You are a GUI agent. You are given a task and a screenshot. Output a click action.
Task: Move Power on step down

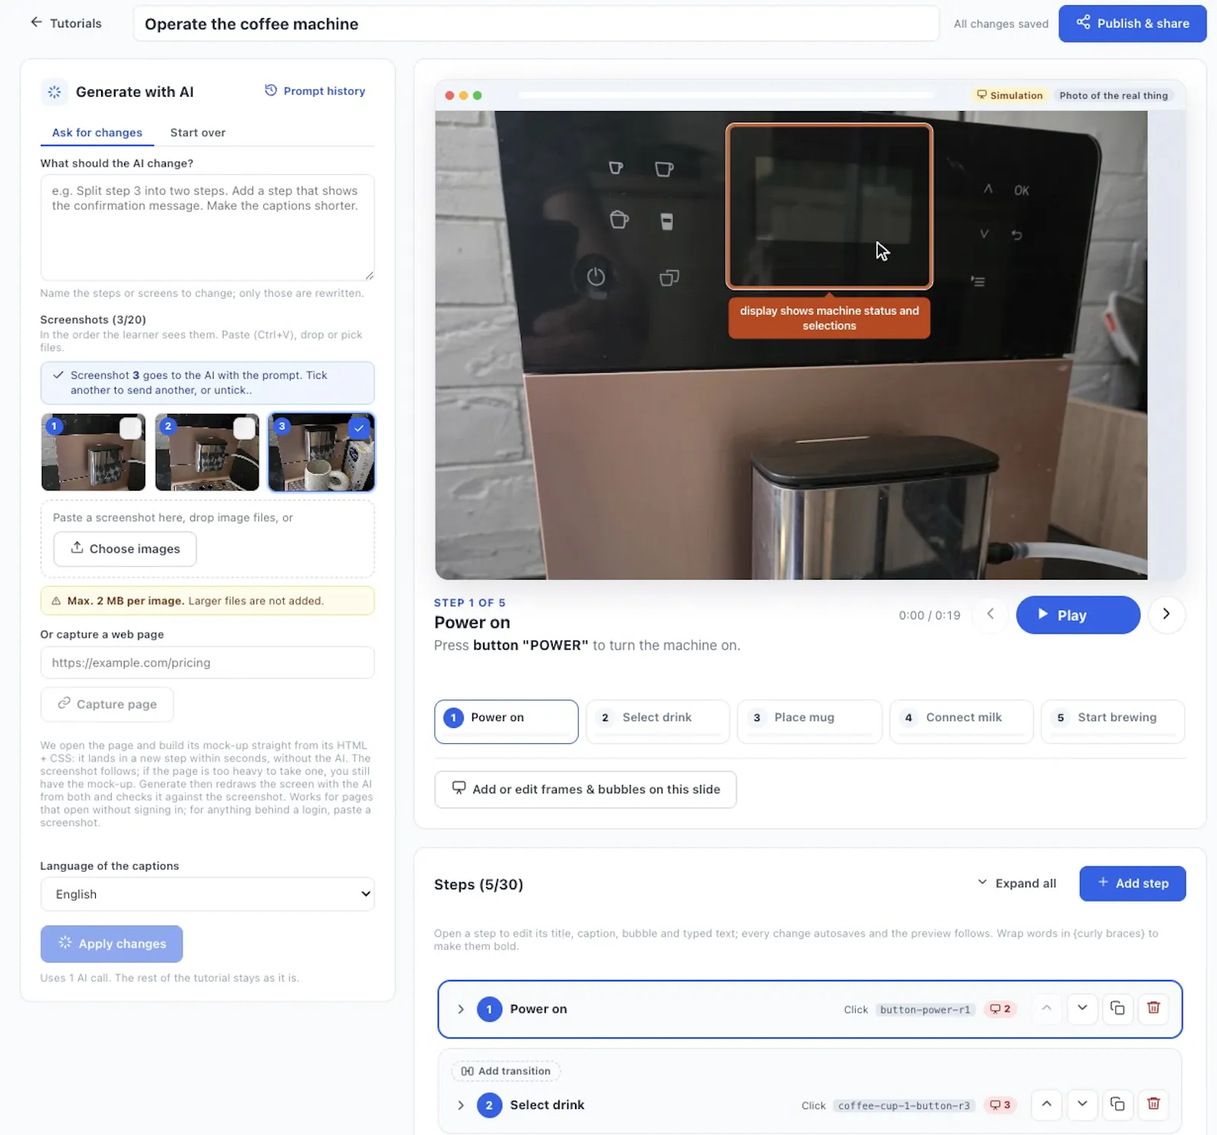[x=1082, y=1008]
